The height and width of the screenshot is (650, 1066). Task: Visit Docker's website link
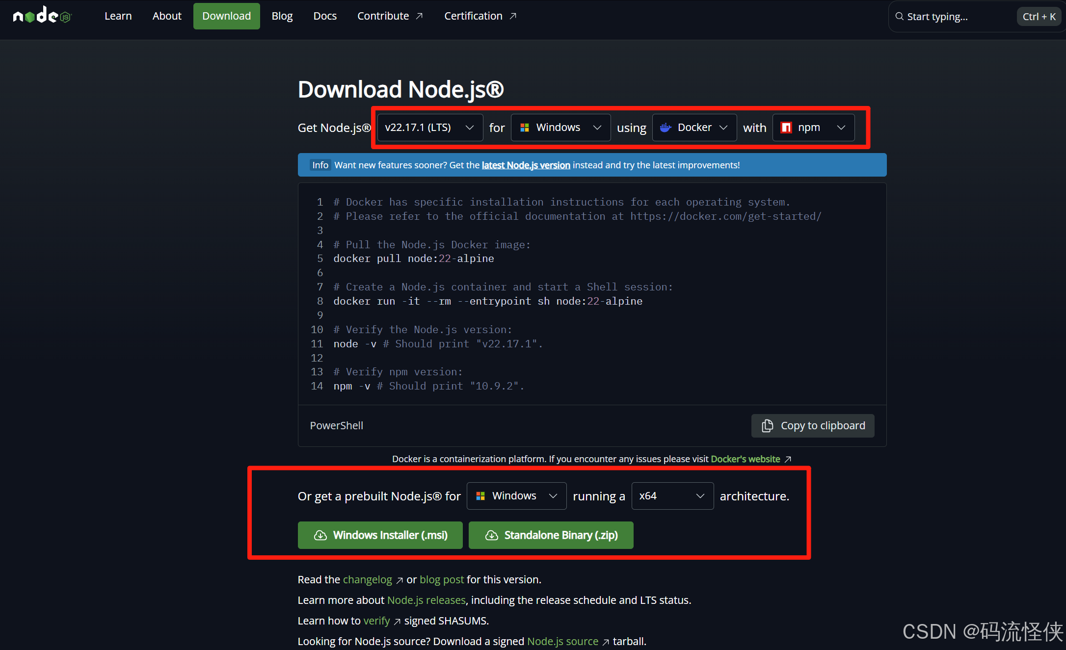[x=745, y=459]
